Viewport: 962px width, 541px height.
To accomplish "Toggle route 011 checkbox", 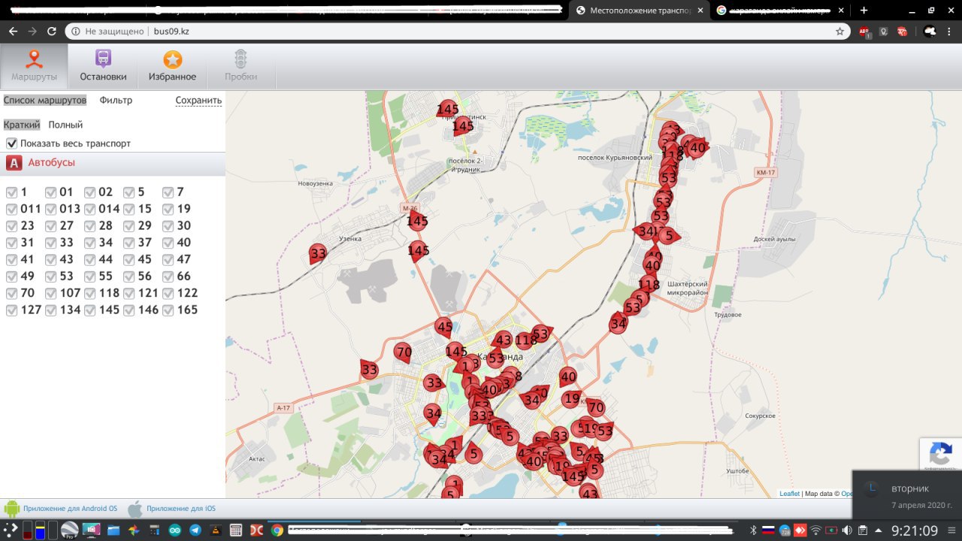I will pos(11,209).
